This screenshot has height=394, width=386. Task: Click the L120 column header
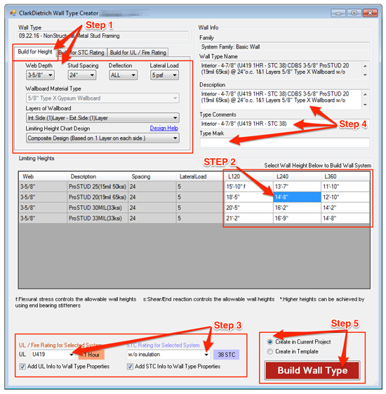point(248,177)
